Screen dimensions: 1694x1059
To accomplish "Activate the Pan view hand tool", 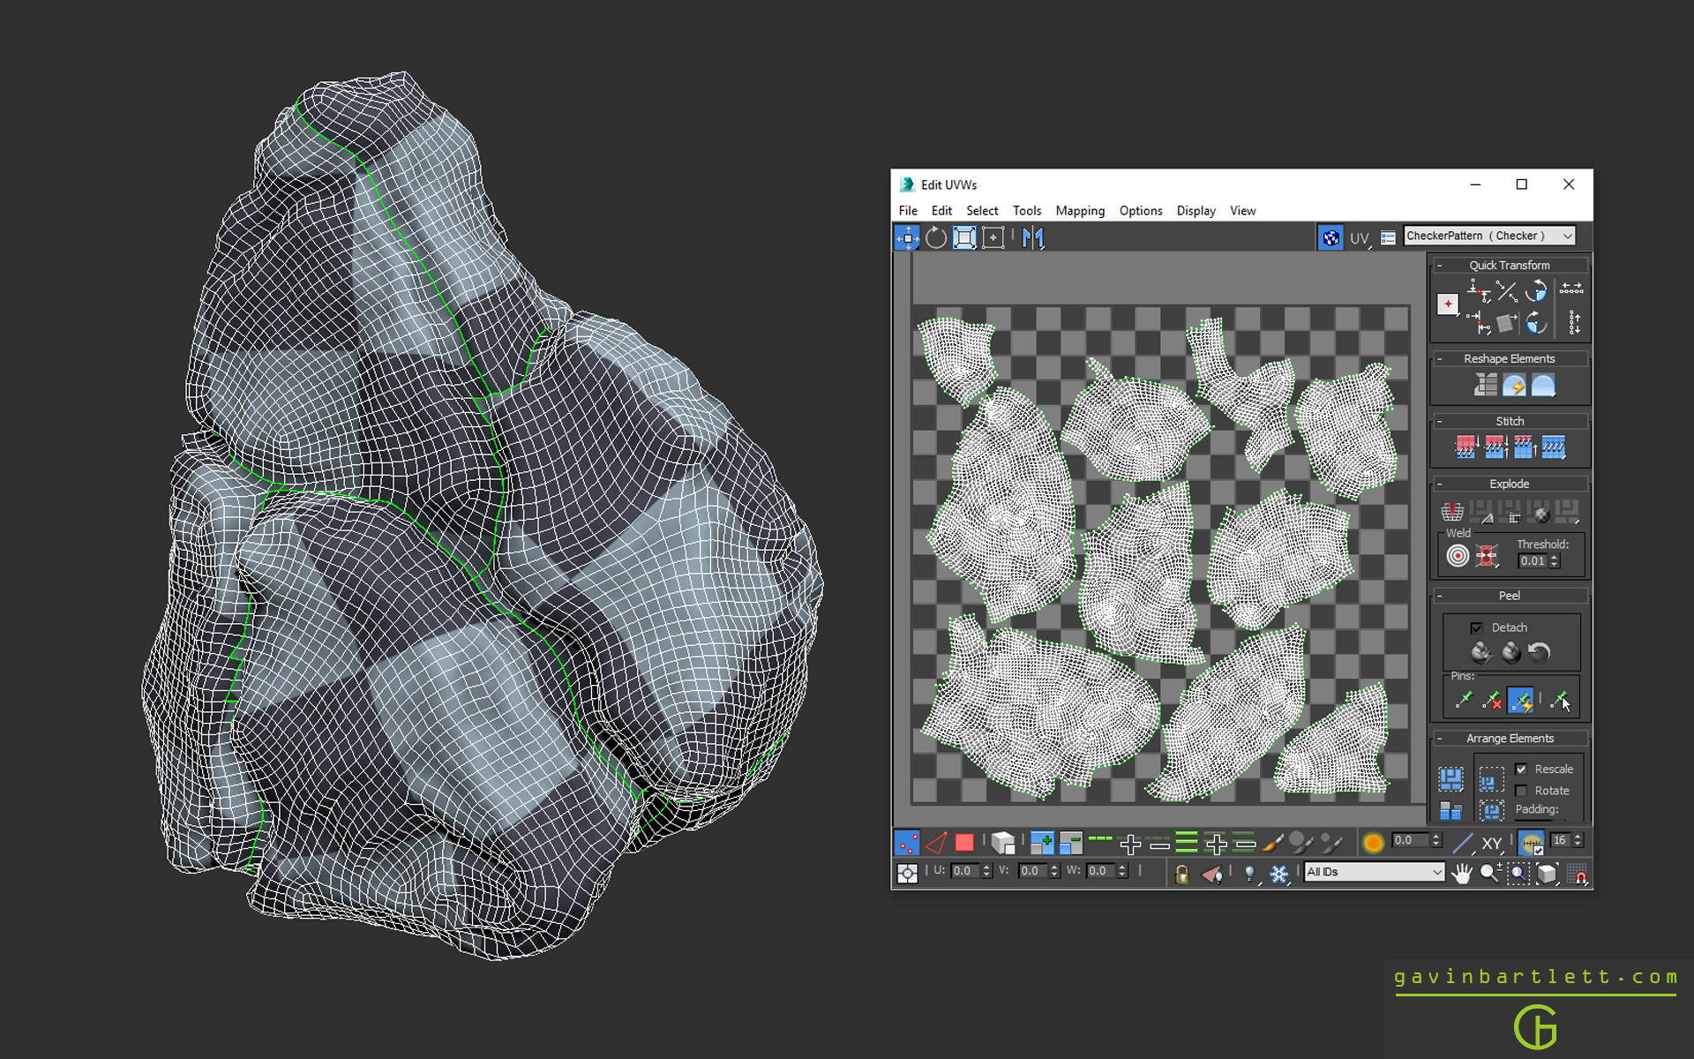I will coord(1462,873).
